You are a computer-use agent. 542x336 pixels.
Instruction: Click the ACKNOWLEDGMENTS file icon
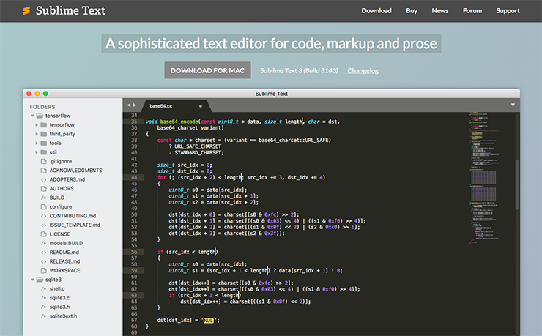click(x=43, y=171)
